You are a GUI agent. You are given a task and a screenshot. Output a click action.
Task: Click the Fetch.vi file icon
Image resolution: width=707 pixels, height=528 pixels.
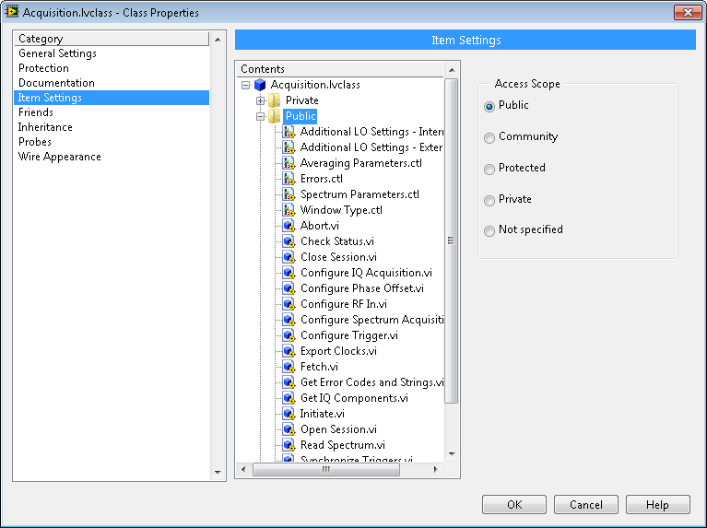289,367
